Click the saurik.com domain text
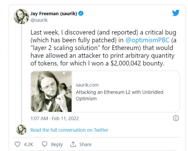The width and height of the screenshot is (188, 151). [x=87, y=85]
